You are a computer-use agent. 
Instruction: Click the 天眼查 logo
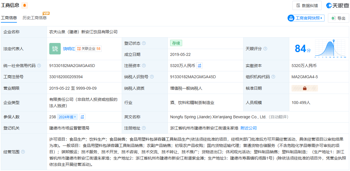coord(337,5)
